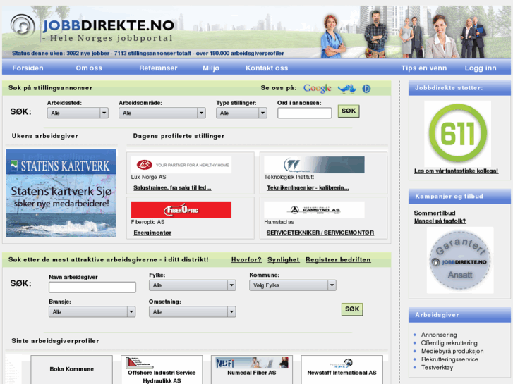Image resolution: width=513 pixels, height=384 pixels.
Task: Expand the Bransje dropdown
Action: tap(92, 311)
